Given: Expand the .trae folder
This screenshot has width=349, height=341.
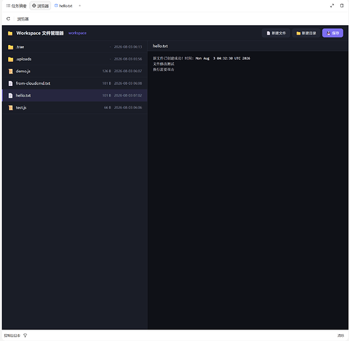Looking at the screenshot, I should tap(75, 47).
